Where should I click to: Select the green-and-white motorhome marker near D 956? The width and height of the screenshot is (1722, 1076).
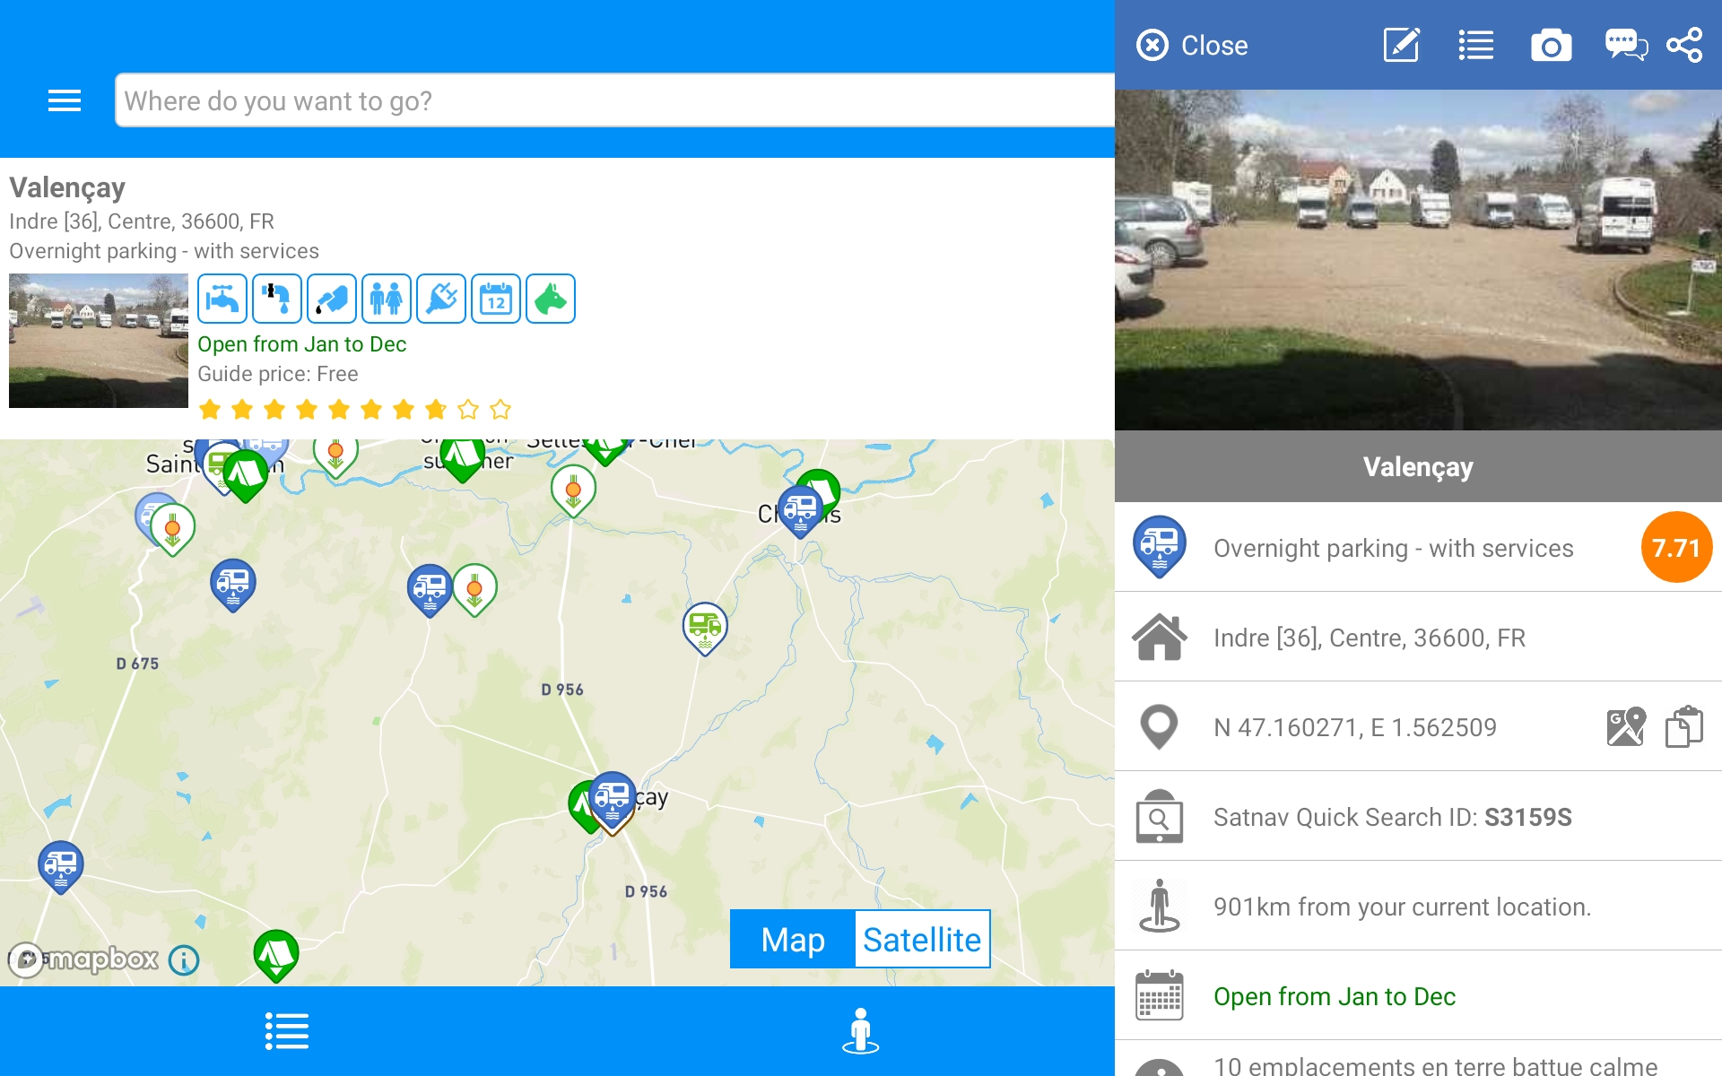pos(705,628)
